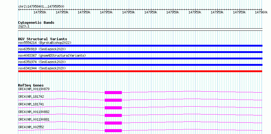
Task: Select the exon box of ORC4|NM_181741
Action: [113, 108]
